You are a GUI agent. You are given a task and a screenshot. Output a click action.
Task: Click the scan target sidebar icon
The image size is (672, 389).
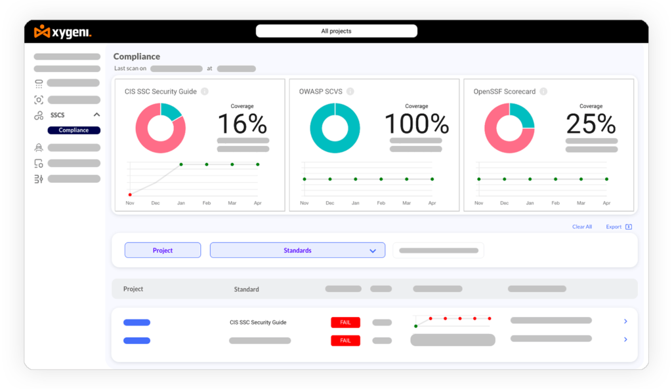pyautogui.click(x=39, y=100)
